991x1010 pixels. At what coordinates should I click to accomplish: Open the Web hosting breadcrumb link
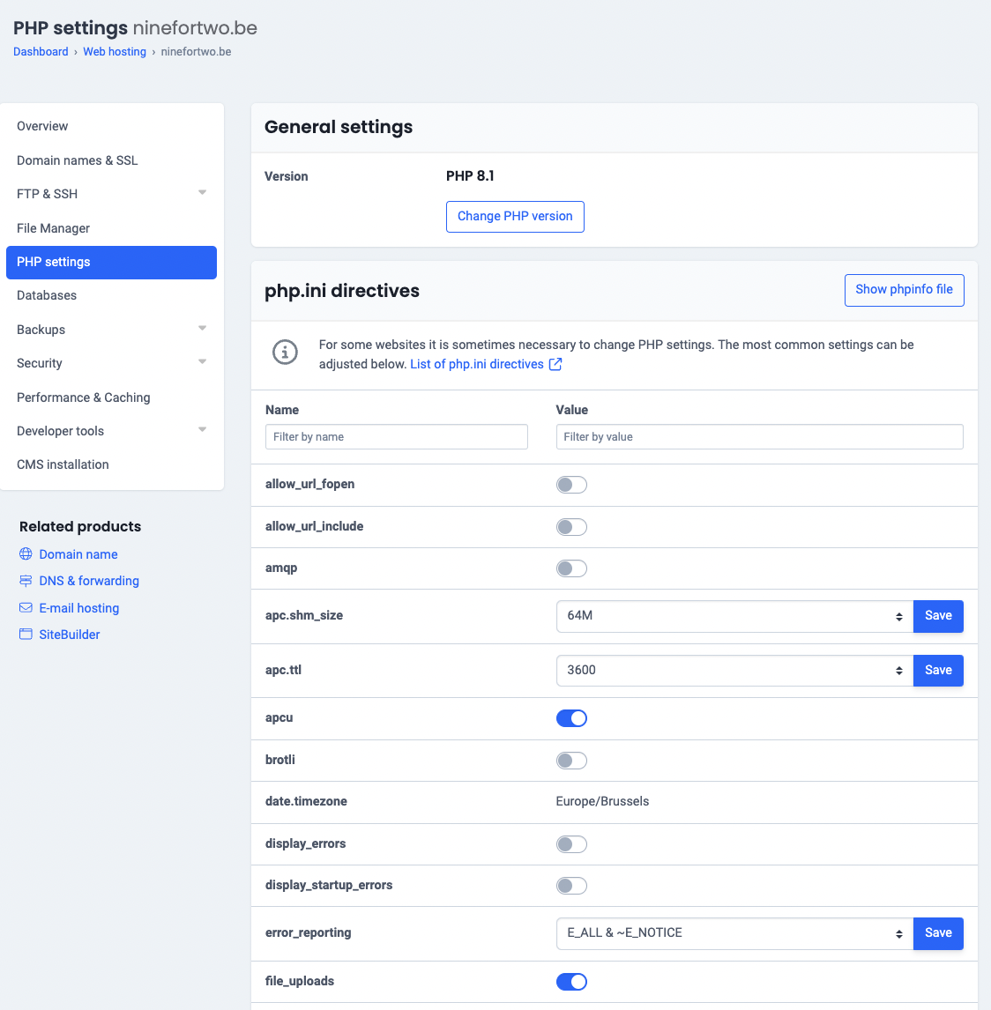(x=115, y=52)
